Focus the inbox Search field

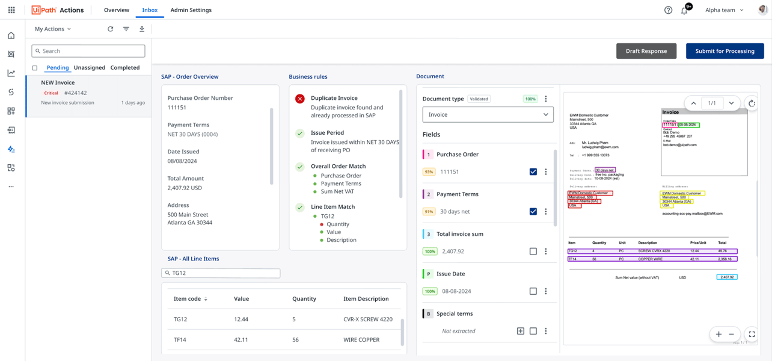(88, 51)
